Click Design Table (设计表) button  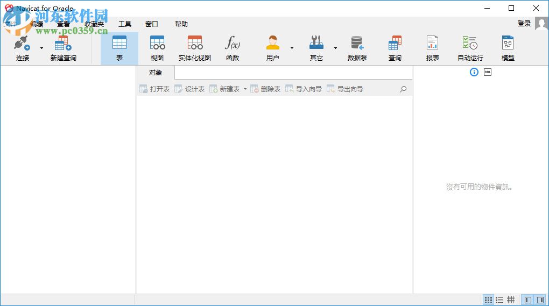pos(189,89)
